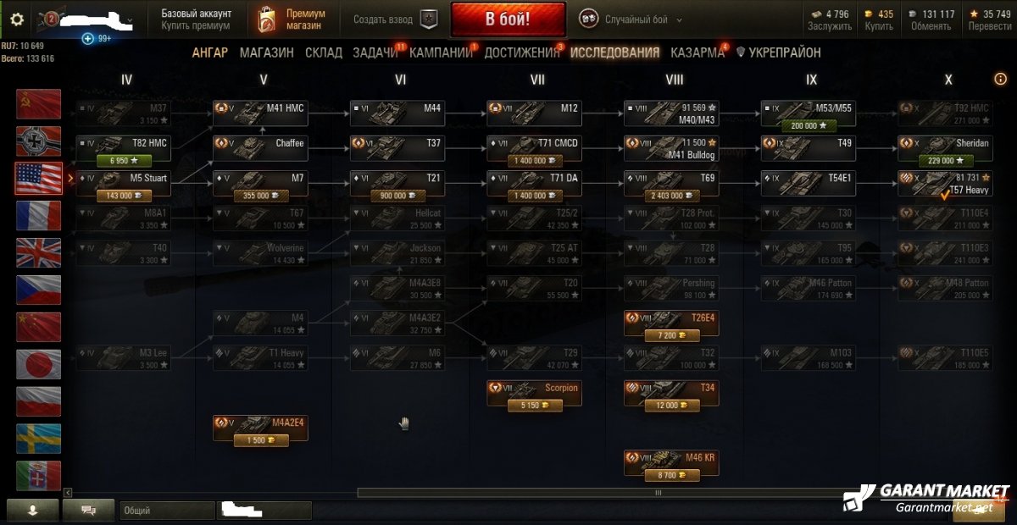
Task: Select the T57 Heavy tank node
Action: [x=945, y=184]
